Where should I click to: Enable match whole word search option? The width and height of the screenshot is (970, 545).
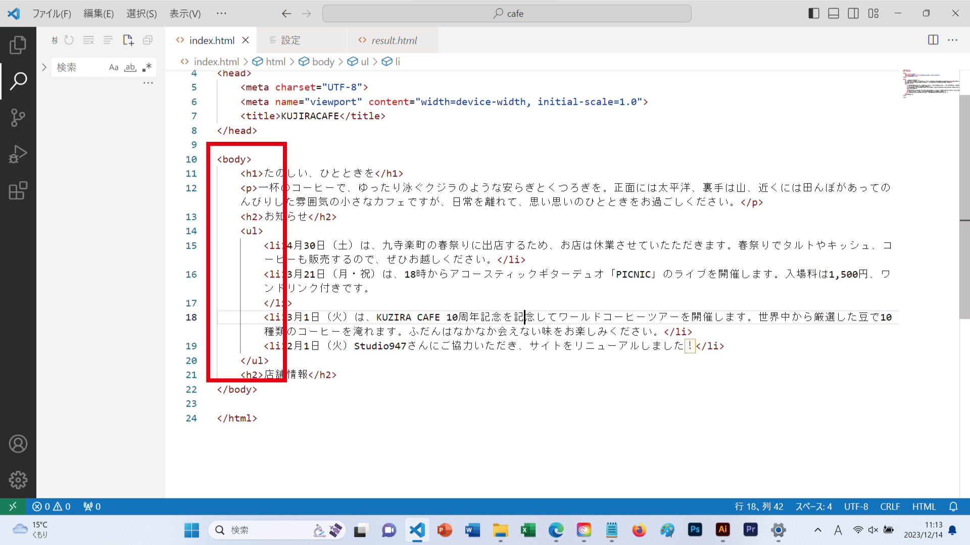pos(130,67)
